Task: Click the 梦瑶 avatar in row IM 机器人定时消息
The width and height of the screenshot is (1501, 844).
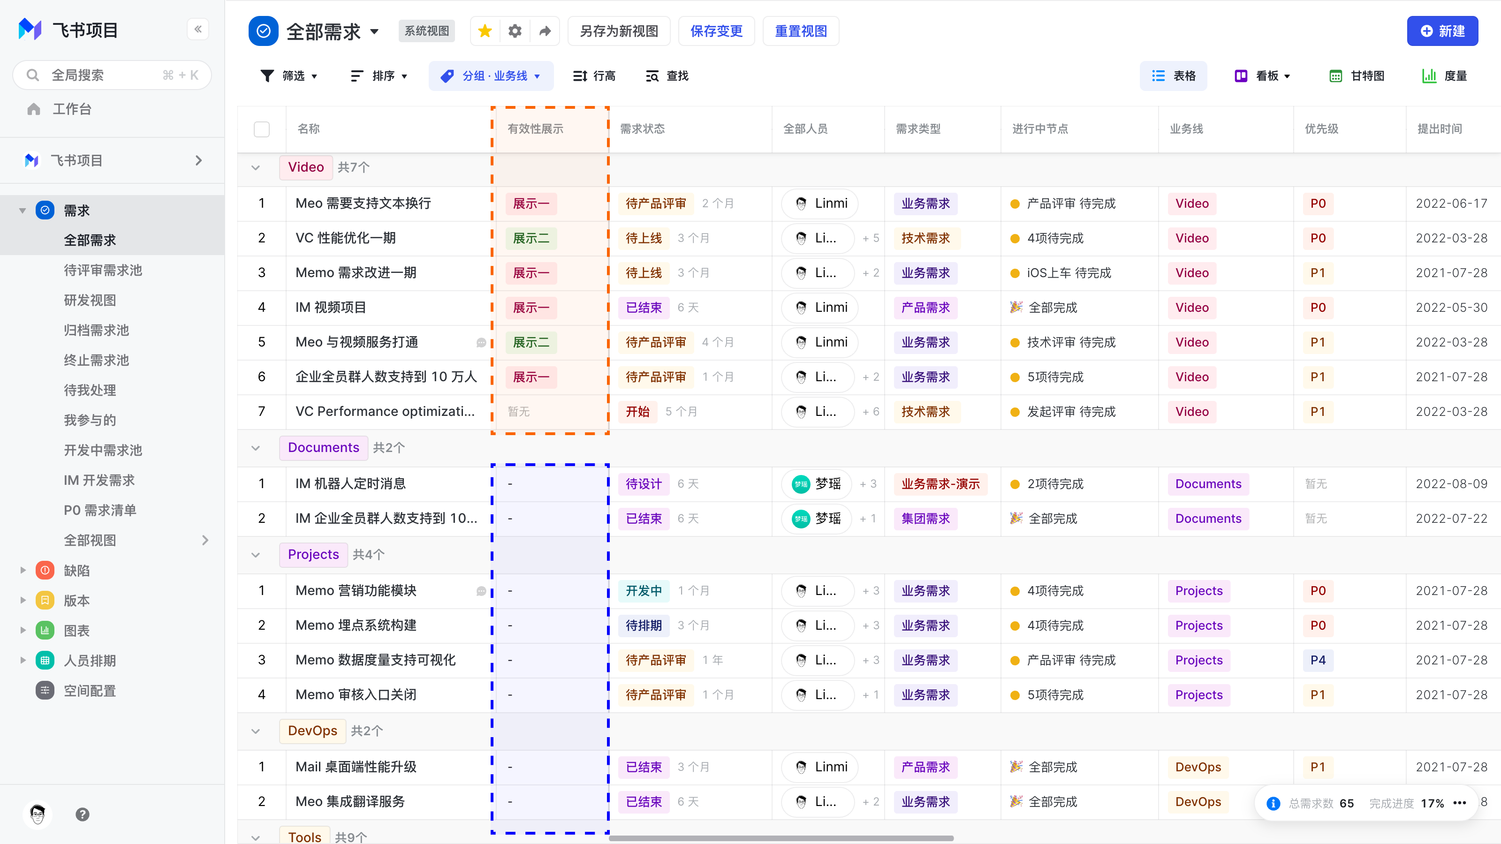Action: tap(801, 484)
